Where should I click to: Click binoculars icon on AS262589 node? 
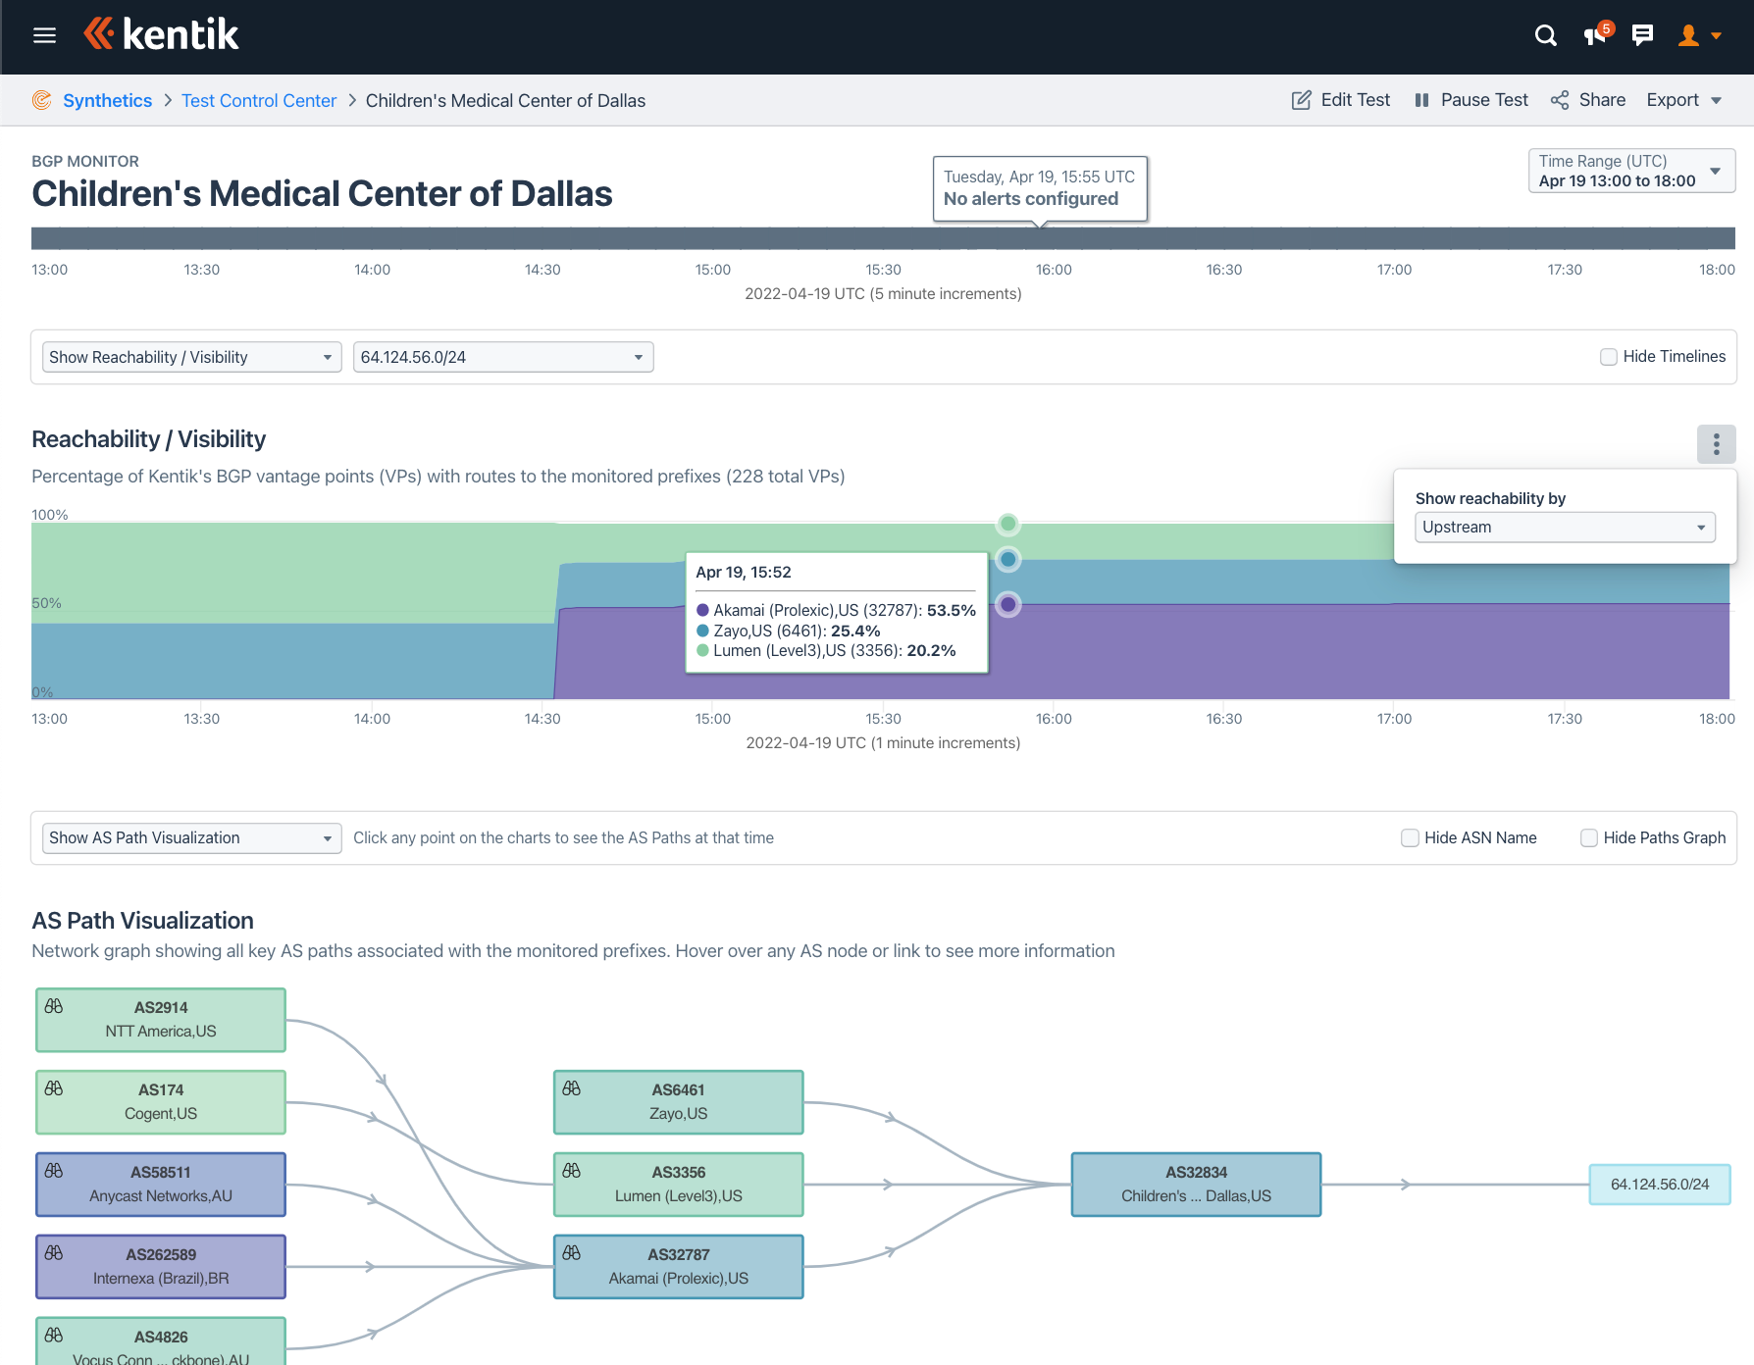coord(54,1253)
